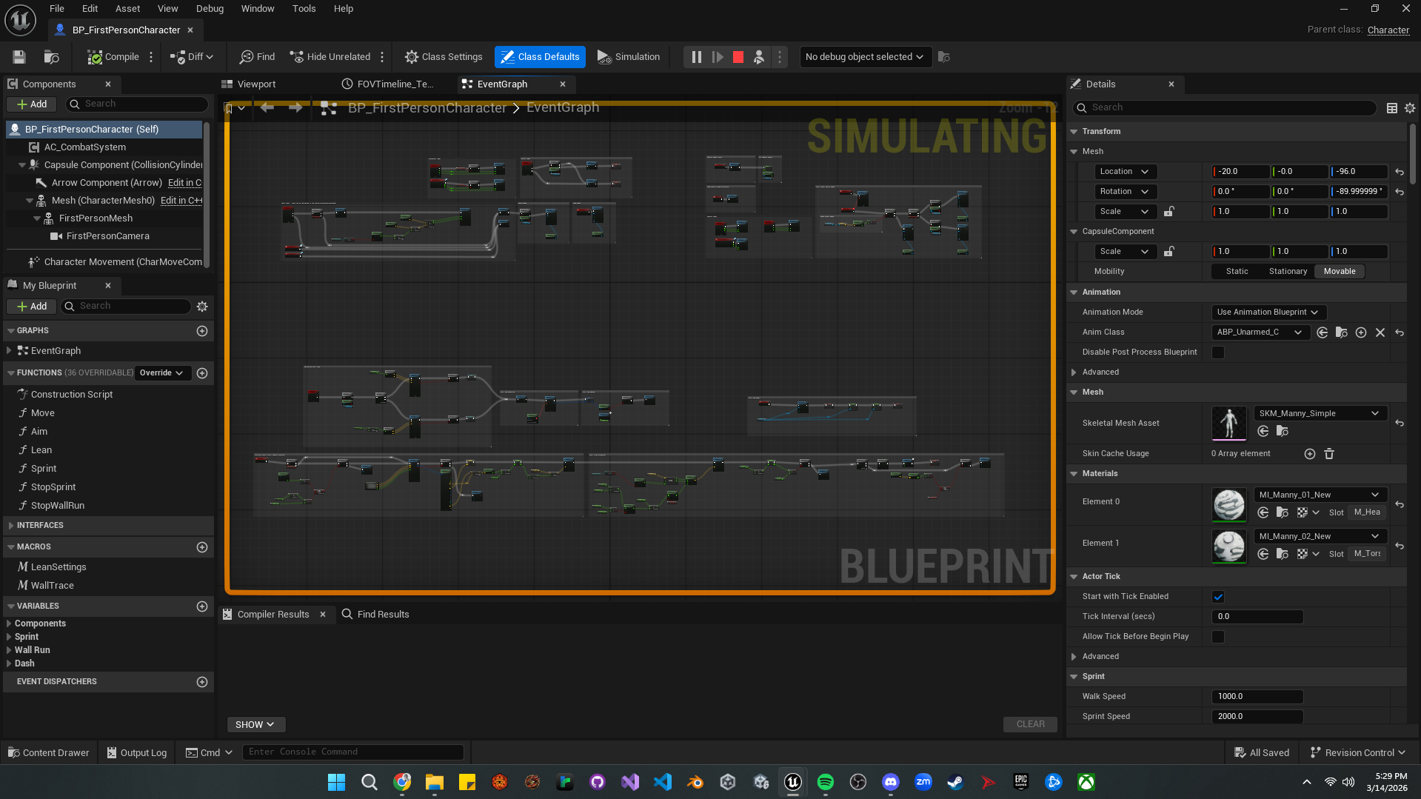The height and width of the screenshot is (799, 1421).
Task: Toggle Mesh scale lock icon
Action: click(x=1168, y=212)
